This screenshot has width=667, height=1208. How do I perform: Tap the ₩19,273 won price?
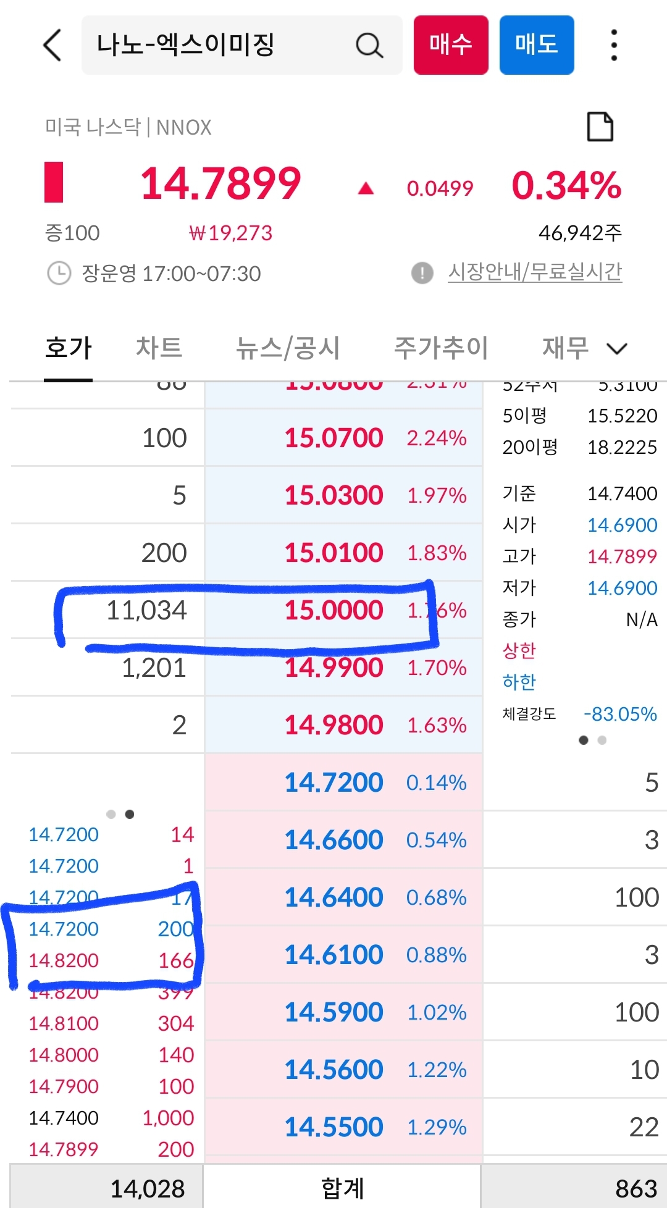click(230, 233)
